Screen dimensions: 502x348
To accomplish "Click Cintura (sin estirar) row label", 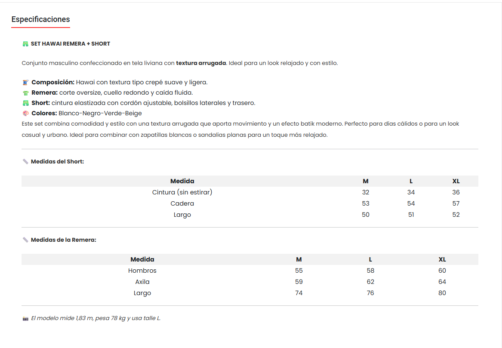I will point(182,192).
